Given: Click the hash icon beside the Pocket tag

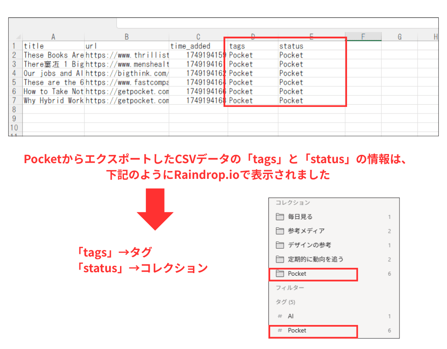Looking at the screenshot, I should pyautogui.click(x=280, y=330).
